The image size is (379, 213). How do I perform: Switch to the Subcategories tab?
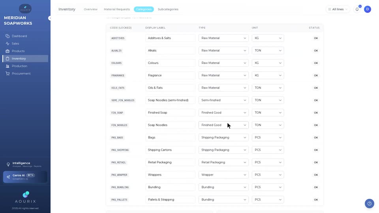point(168,9)
